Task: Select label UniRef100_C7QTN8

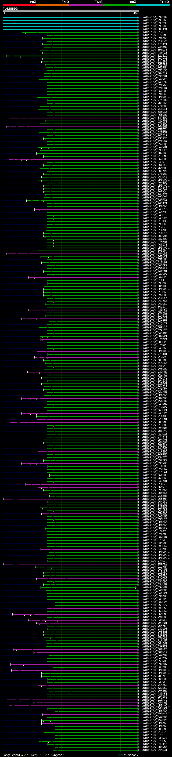Action: [154, 35]
